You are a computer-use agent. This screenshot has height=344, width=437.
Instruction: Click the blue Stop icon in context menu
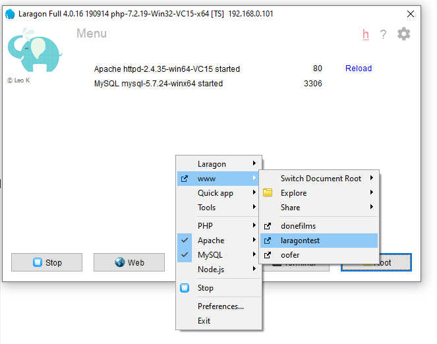(185, 288)
